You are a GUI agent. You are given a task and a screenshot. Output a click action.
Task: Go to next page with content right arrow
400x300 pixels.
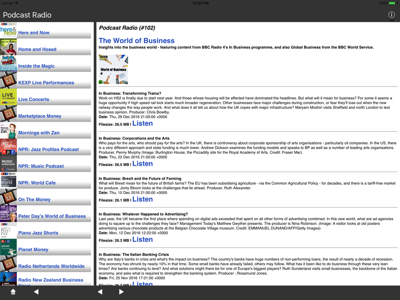click(122, 292)
